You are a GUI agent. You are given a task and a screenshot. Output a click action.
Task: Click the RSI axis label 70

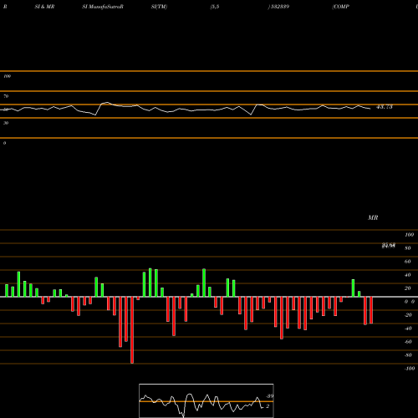click(6, 96)
